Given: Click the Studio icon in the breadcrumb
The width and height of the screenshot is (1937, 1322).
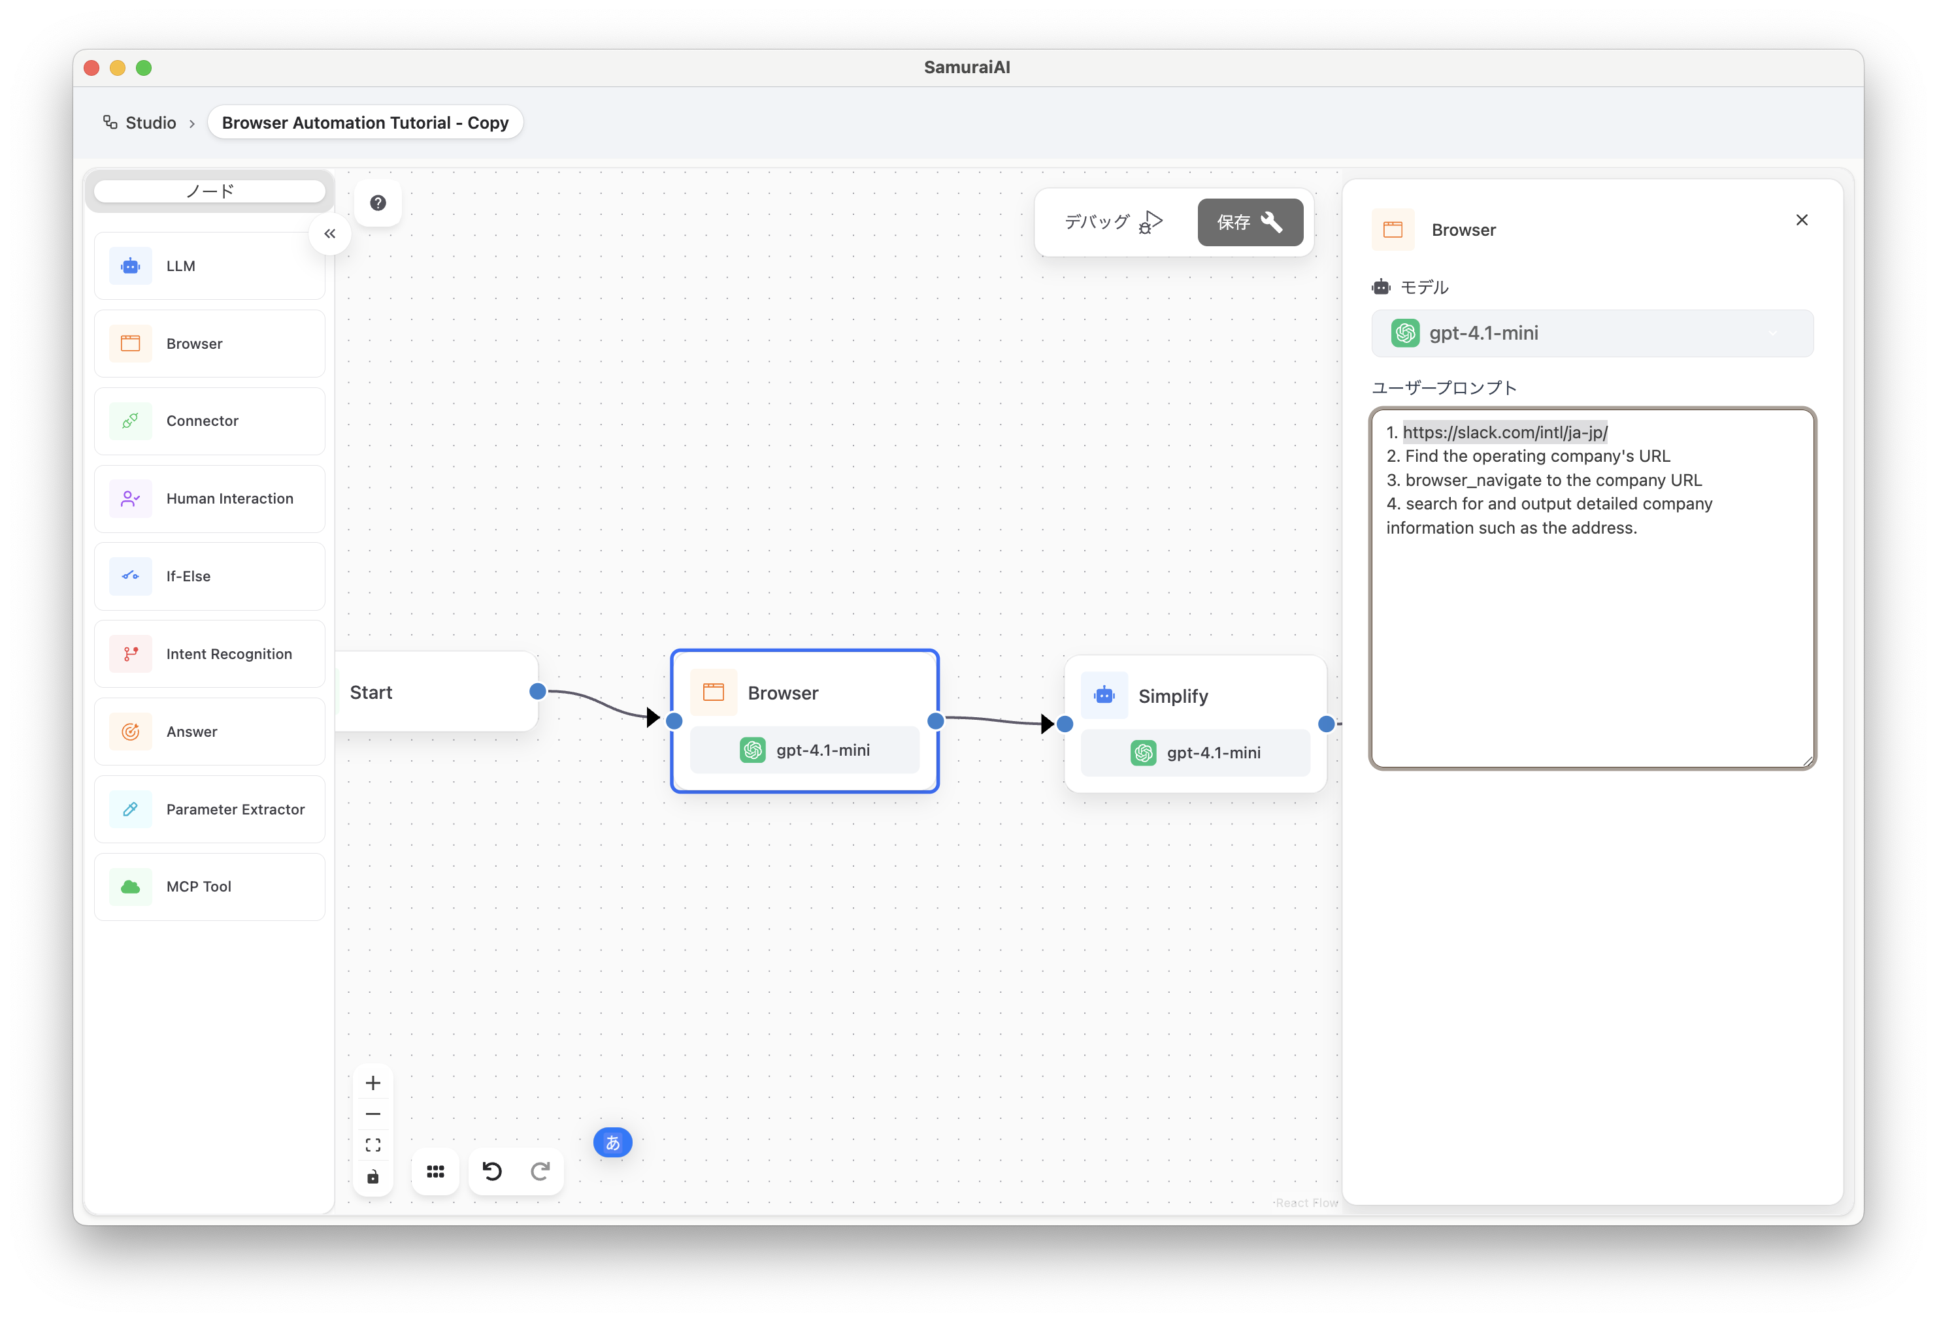Looking at the screenshot, I should pyautogui.click(x=110, y=122).
